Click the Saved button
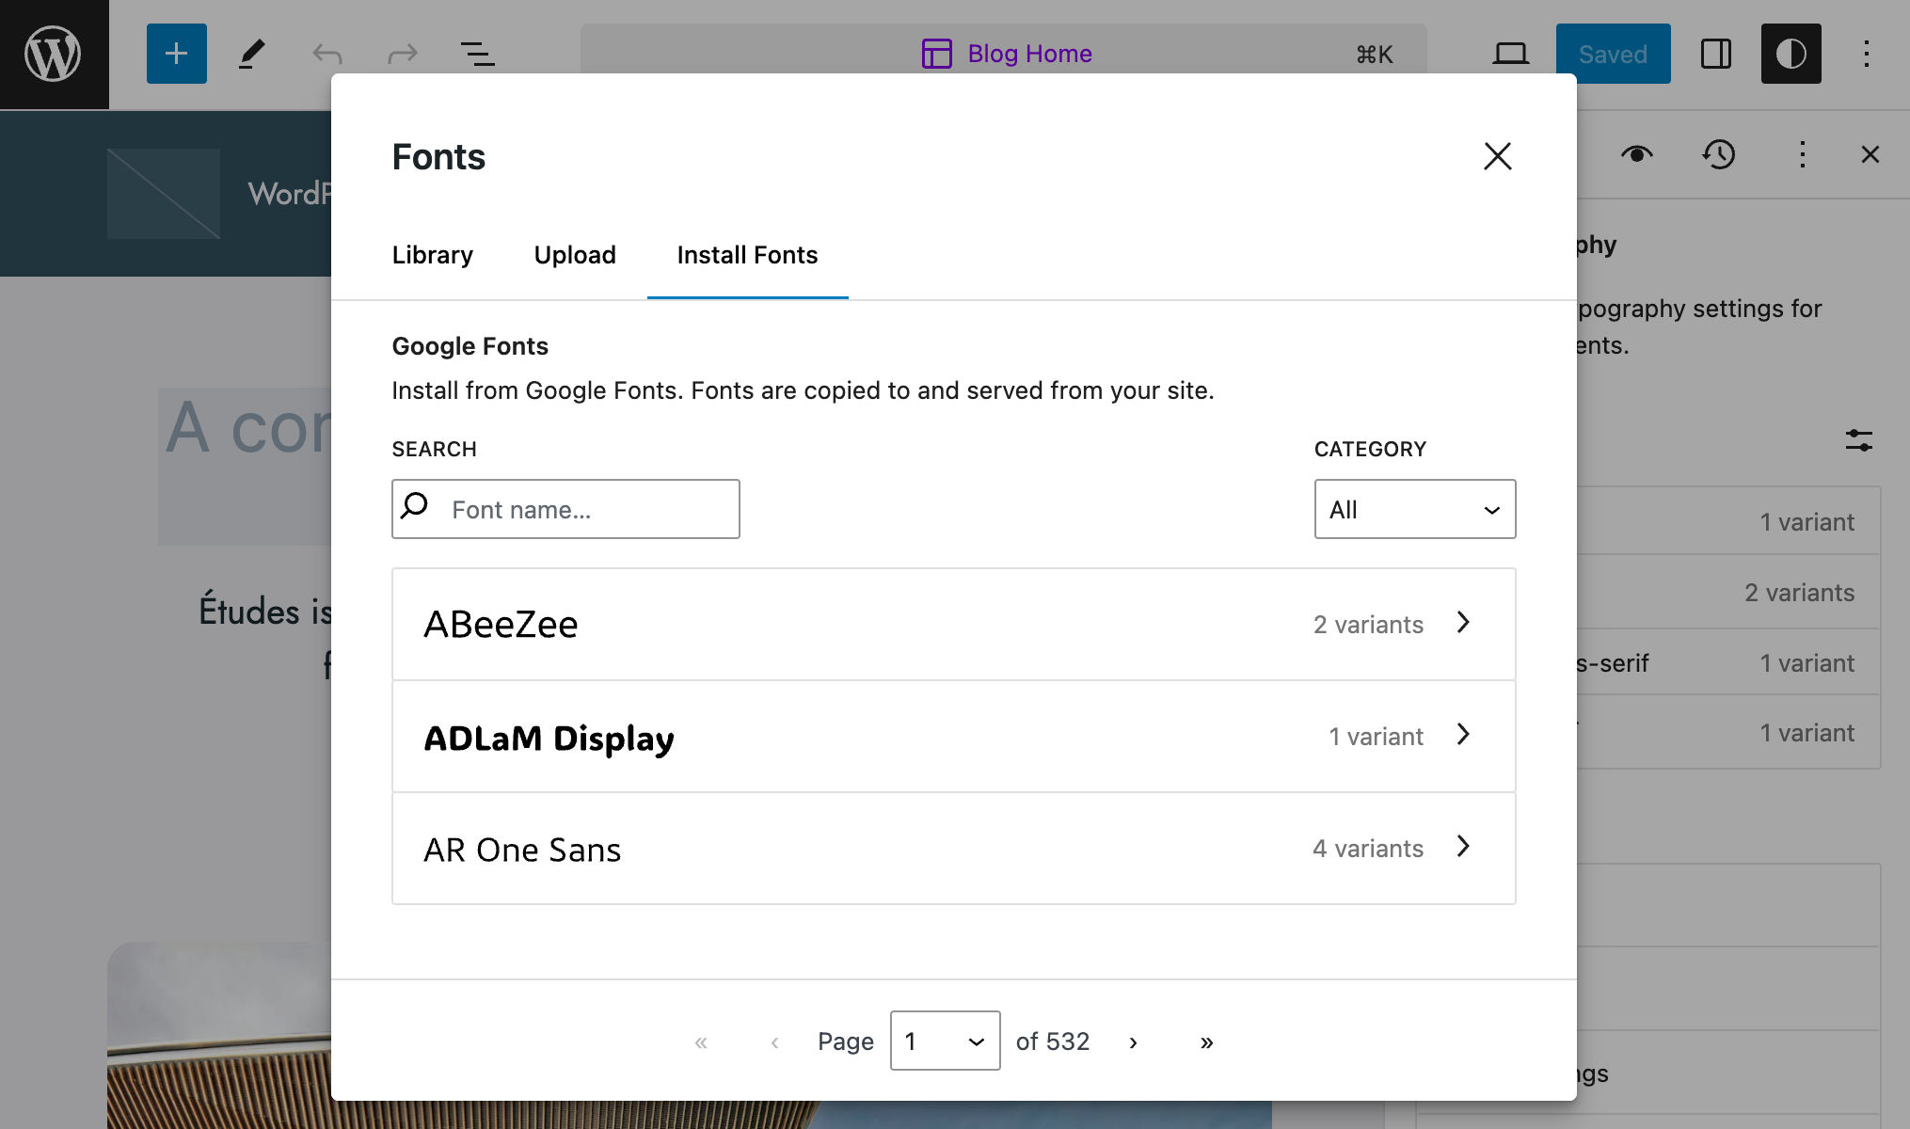This screenshot has width=1910, height=1129. click(1613, 54)
